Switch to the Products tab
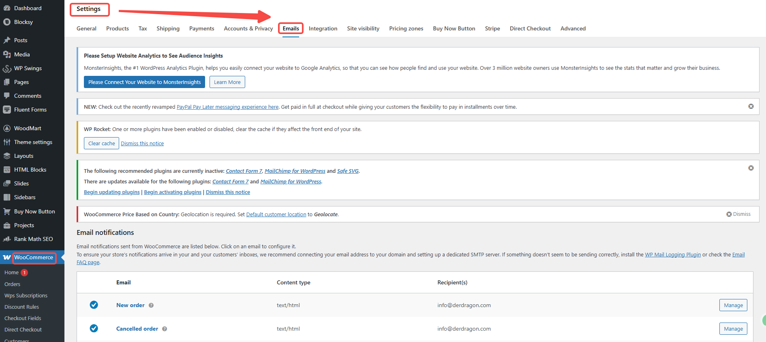Screen dimensions: 766x342 tap(118, 28)
